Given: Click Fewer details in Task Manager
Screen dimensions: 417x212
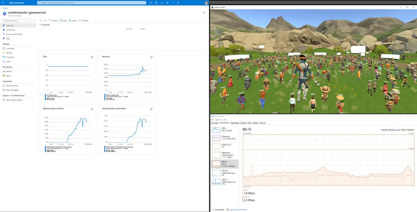Looking at the screenshot, I should 218,210.
